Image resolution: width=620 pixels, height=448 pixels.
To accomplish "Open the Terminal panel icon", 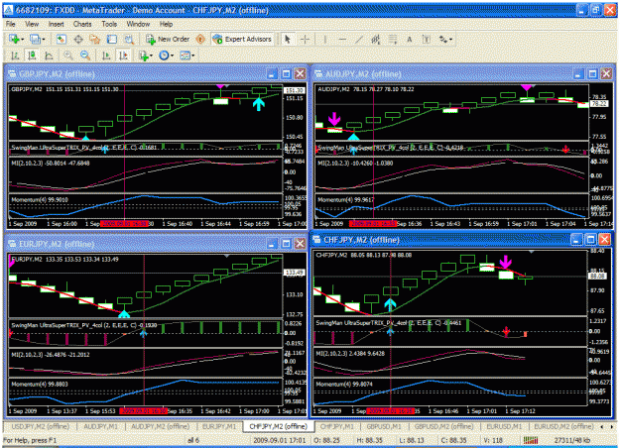I will click(x=112, y=39).
